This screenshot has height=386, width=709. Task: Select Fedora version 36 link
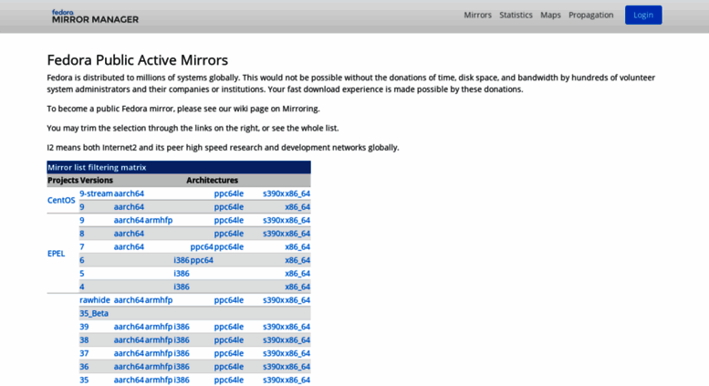point(84,367)
